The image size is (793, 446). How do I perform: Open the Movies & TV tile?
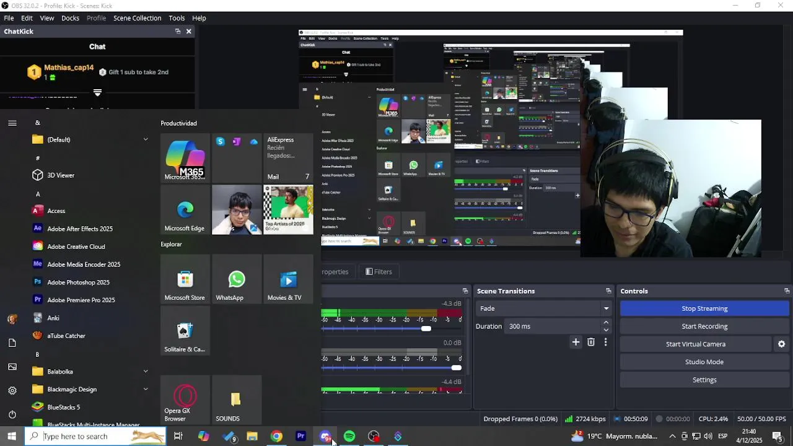coord(288,279)
